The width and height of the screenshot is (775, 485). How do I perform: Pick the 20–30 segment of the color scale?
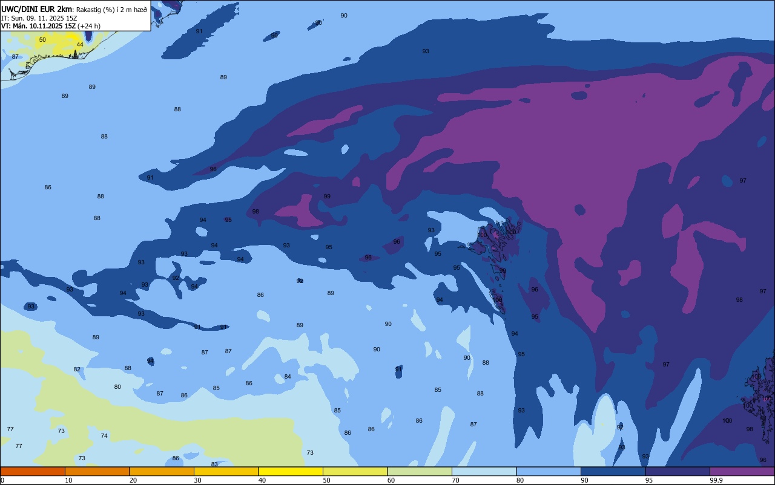[162, 472]
